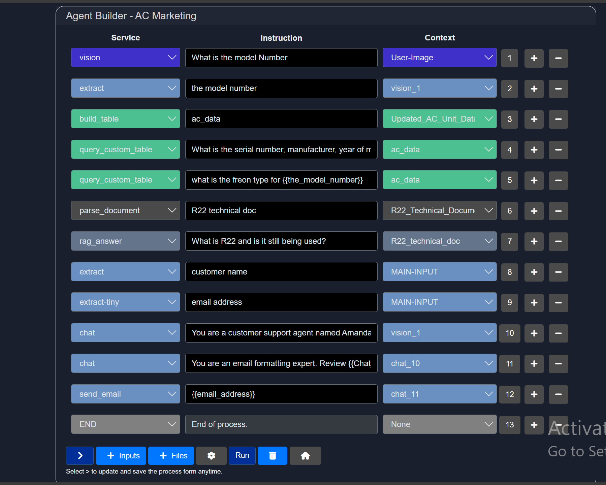Viewport: 606px width, 485px height.
Task: Click the Inputs button
Action: [x=121, y=456]
